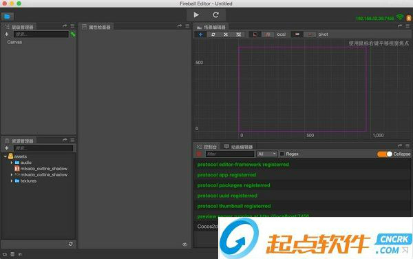The image size is (413, 259).
Task: Toggle the status bar eye icon
Action: (20, 254)
